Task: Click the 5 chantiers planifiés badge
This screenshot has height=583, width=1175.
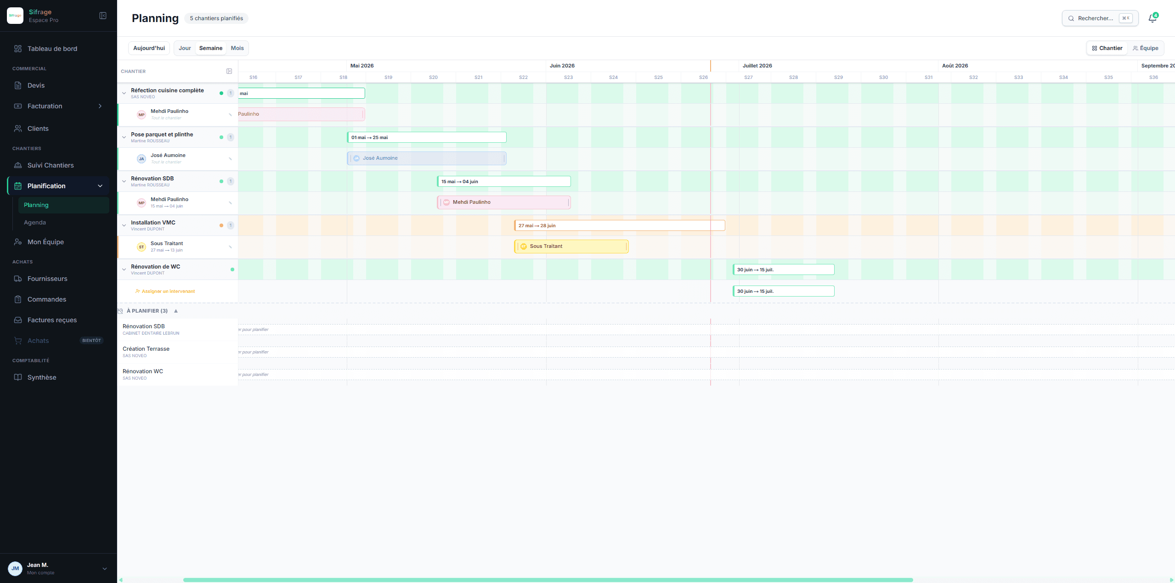Action: click(x=216, y=18)
